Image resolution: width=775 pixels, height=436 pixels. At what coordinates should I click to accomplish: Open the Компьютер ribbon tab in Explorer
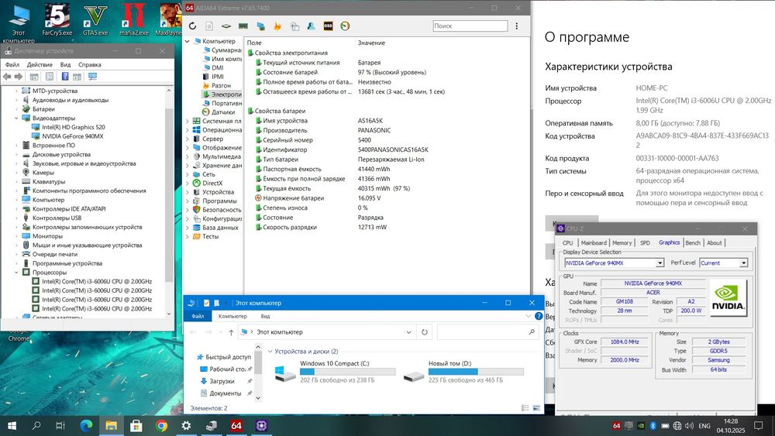(x=232, y=316)
